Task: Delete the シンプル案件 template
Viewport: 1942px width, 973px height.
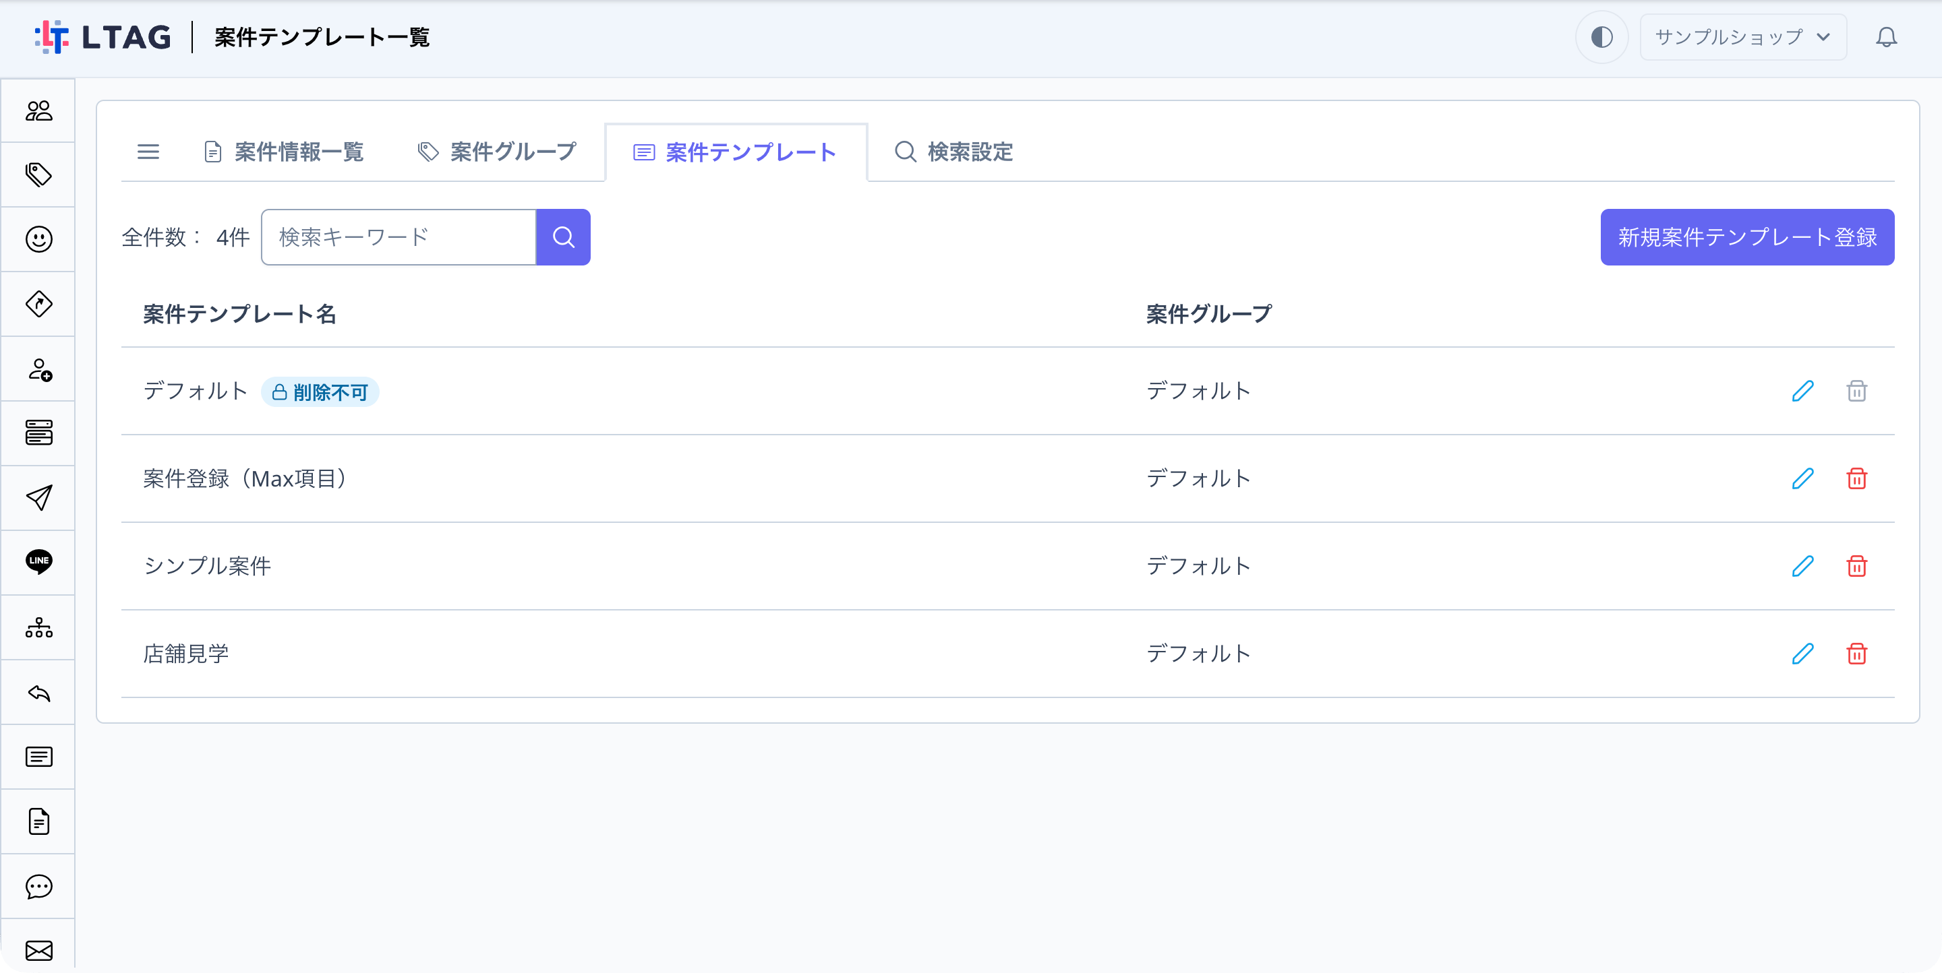Action: (1856, 566)
